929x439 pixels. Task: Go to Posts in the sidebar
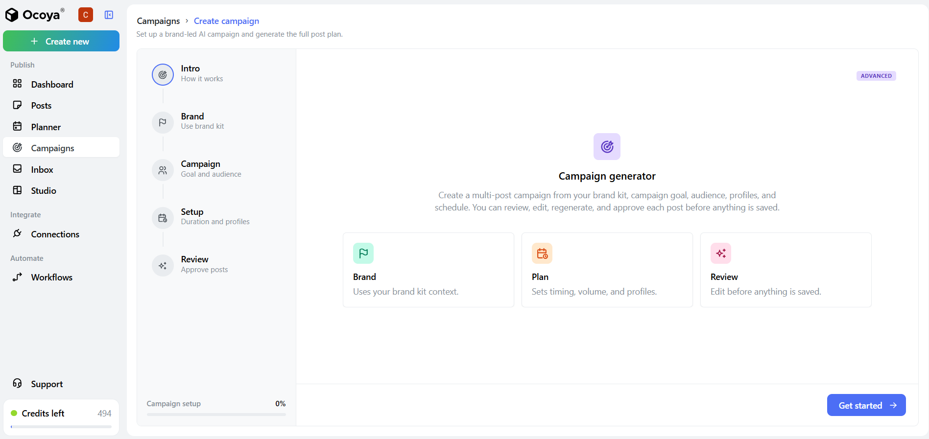point(61,105)
